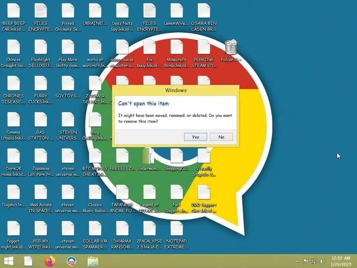Select the Commie Utopia shortcut
Viewport: 357px width, 268px height.
point(14,126)
